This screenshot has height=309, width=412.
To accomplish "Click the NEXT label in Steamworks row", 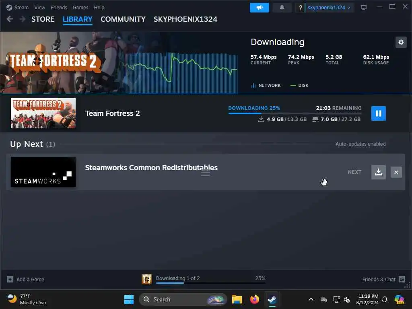I will (354, 172).
